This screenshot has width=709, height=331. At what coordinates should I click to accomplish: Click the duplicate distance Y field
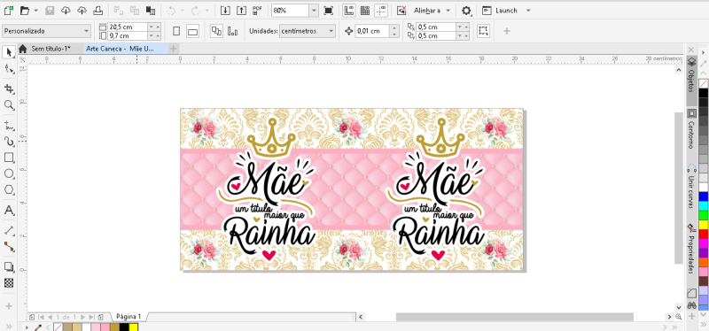(x=436, y=35)
